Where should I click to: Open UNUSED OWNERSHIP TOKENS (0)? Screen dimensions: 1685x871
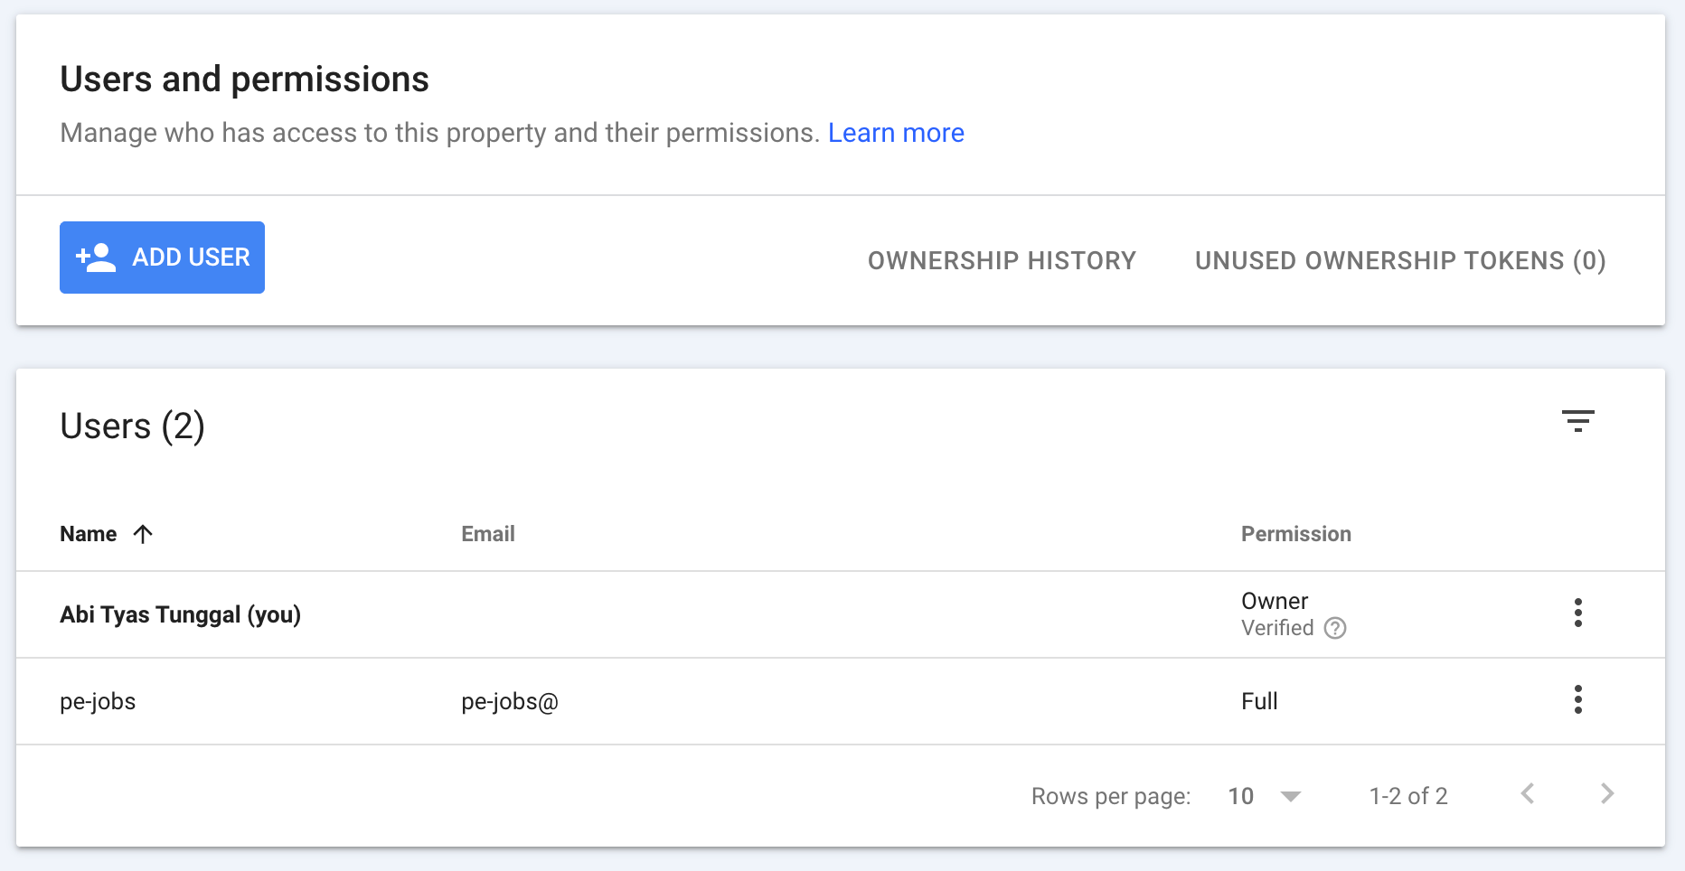[x=1400, y=260]
